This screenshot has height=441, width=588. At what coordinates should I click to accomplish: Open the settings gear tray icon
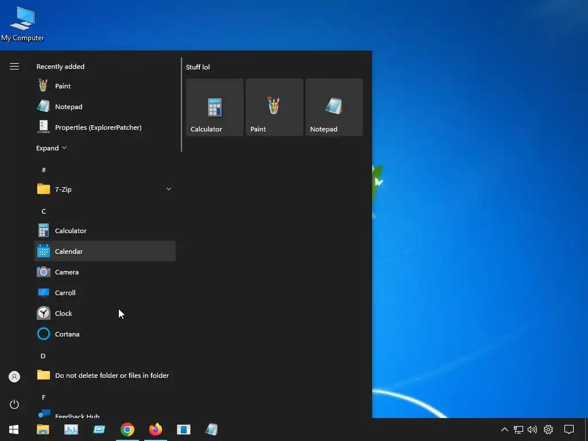click(548, 430)
